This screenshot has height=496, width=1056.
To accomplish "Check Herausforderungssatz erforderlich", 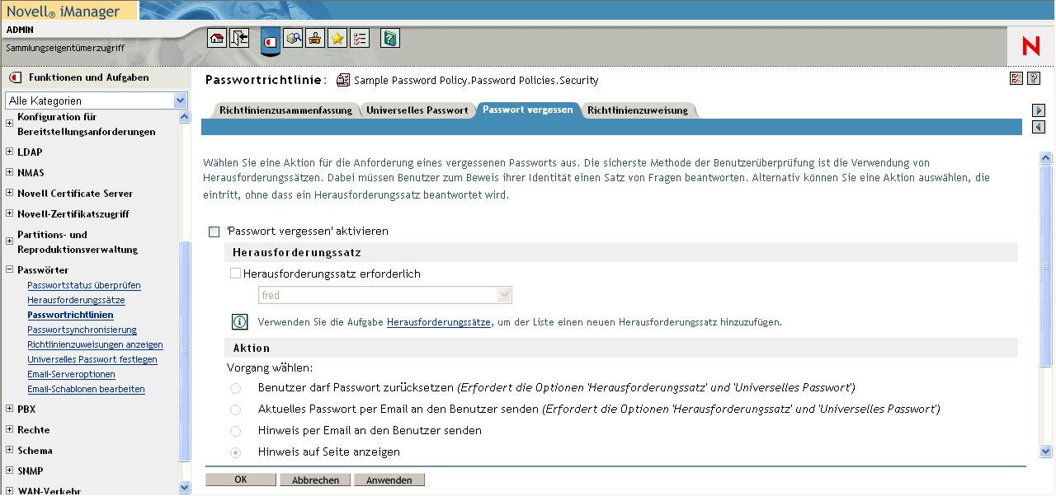I will pyautogui.click(x=236, y=273).
